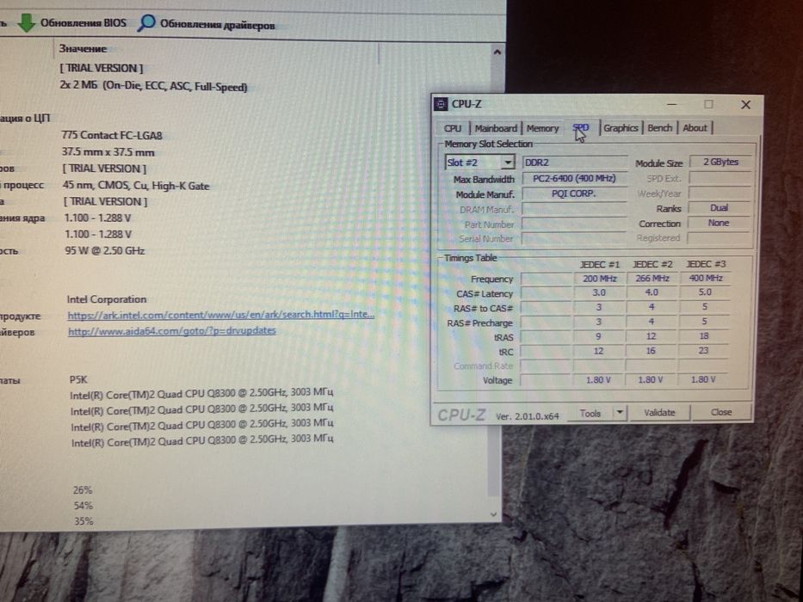Viewport: 803px width, 602px height.
Task: Click the green BIOS updates arrow icon
Action: pos(26,22)
